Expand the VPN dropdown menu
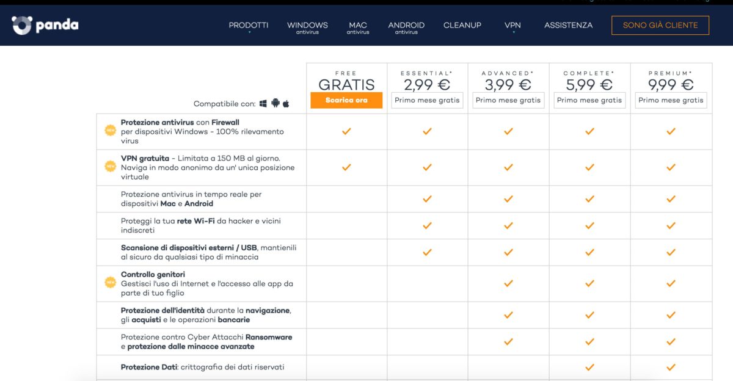Viewport: 733px width, 381px height. pyautogui.click(x=512, y=26)
